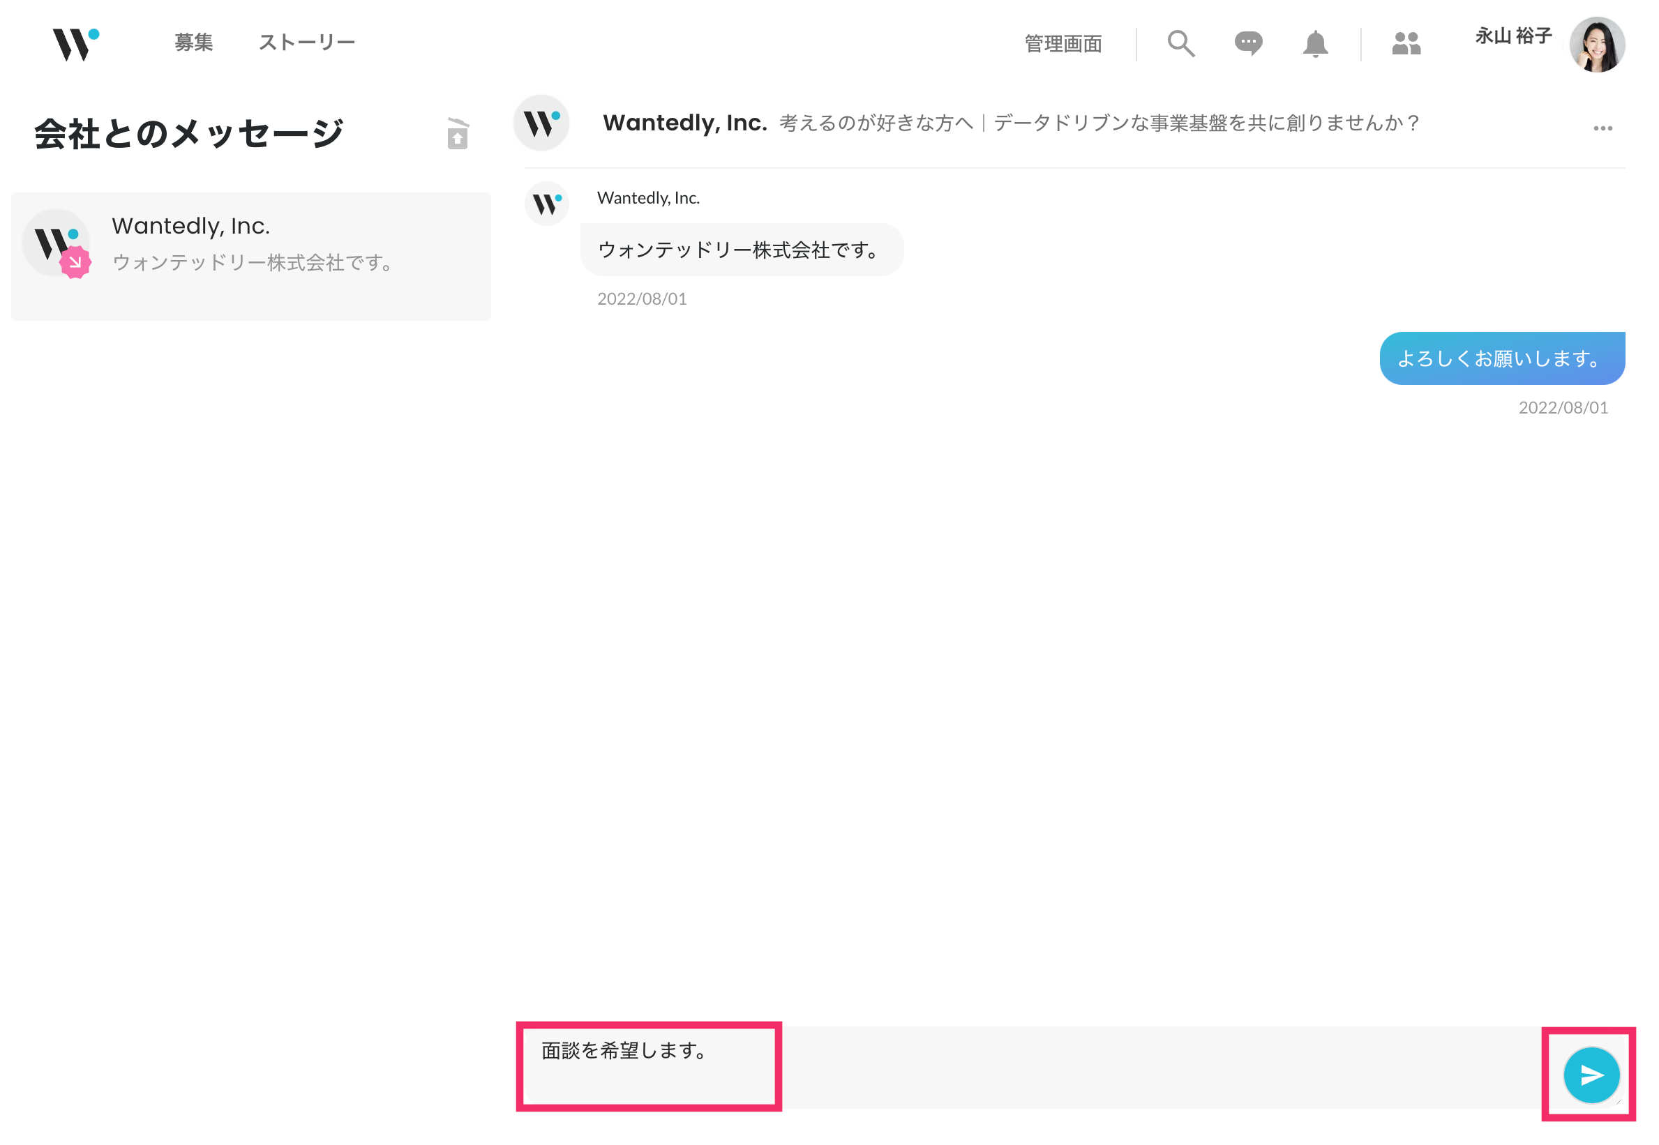Open the Wantedly, Inc. company name in the chat header
The image size is (1659, 1145).
(x=684, y=123)
